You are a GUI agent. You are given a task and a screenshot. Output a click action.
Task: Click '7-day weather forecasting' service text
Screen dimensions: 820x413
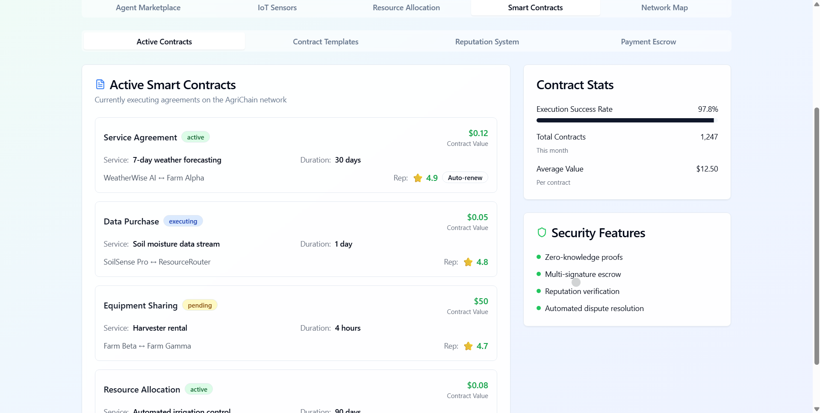tap(177, 160)
